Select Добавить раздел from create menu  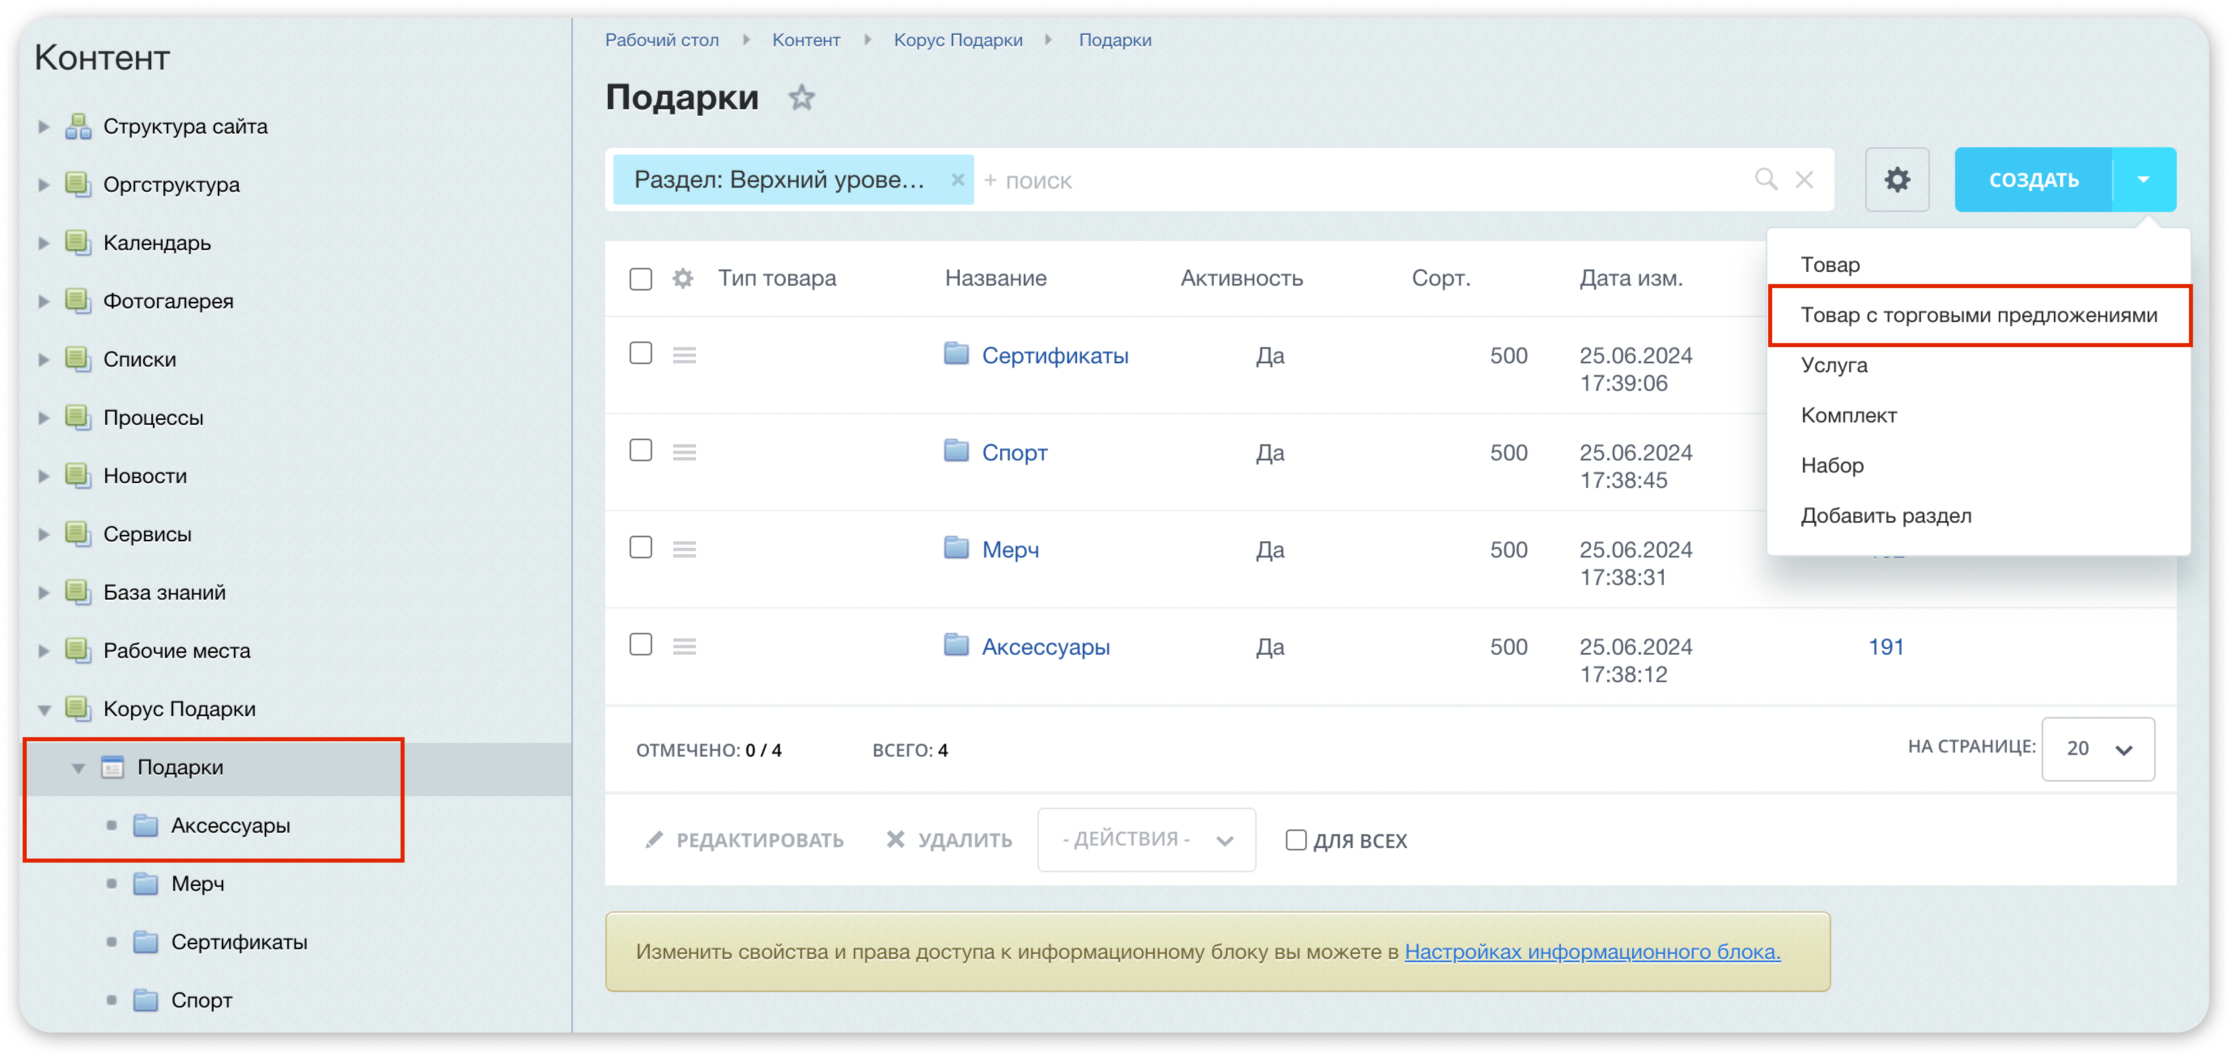[1886, 516]
